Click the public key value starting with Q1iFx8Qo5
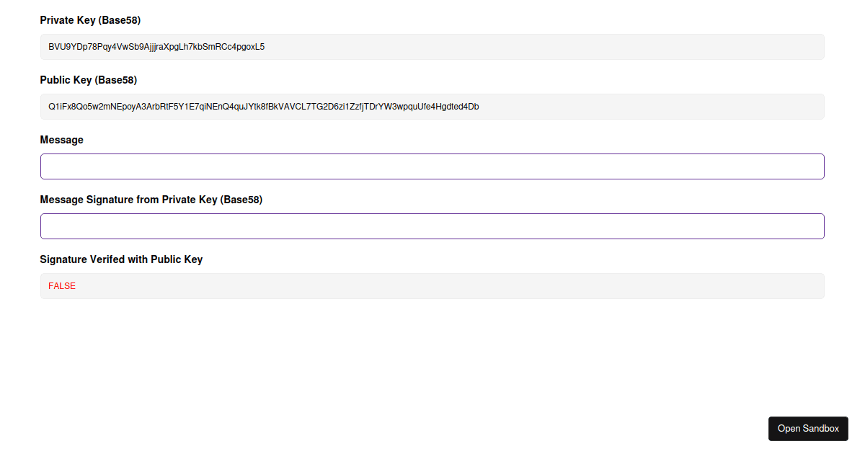 [263, 106]
